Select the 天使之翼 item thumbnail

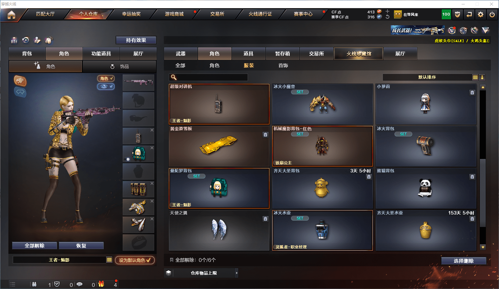219,230
